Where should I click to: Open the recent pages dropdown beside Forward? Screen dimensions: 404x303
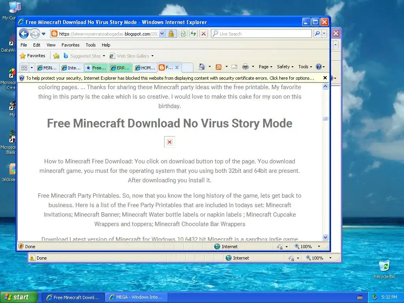[x=43, y=34]
